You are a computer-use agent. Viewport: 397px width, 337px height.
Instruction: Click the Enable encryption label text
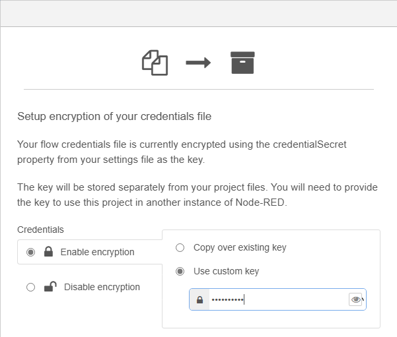tap(97, 252)
